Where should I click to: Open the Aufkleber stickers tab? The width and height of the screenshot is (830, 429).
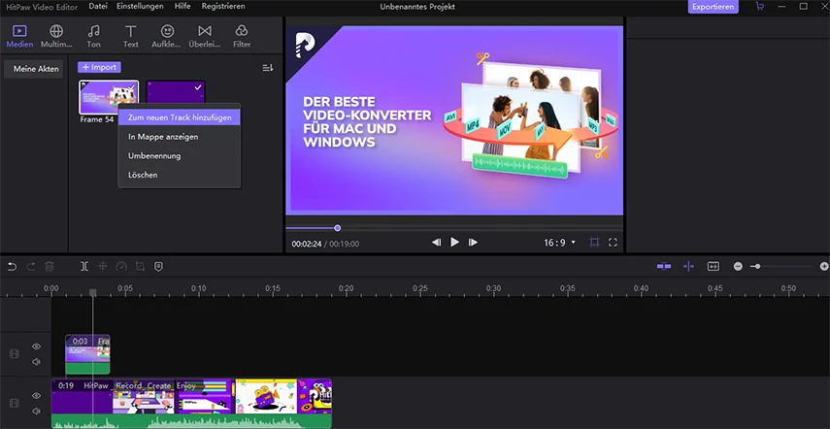[x=167, y=37]
